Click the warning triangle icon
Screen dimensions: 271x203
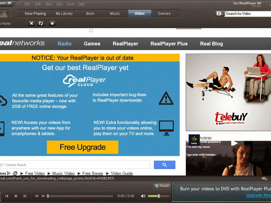[166, 98]
